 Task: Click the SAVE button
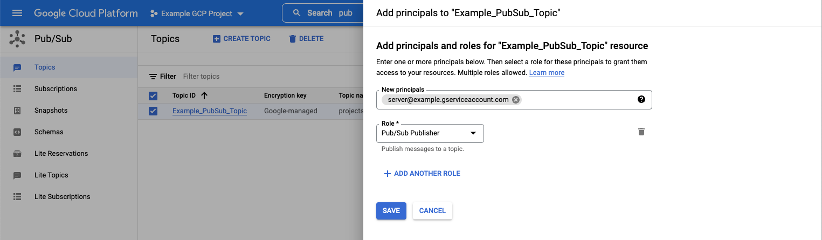[391, 211]
